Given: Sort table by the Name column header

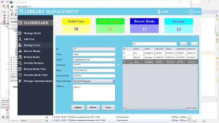Looking at the screenshot, I should coord(139,49).
